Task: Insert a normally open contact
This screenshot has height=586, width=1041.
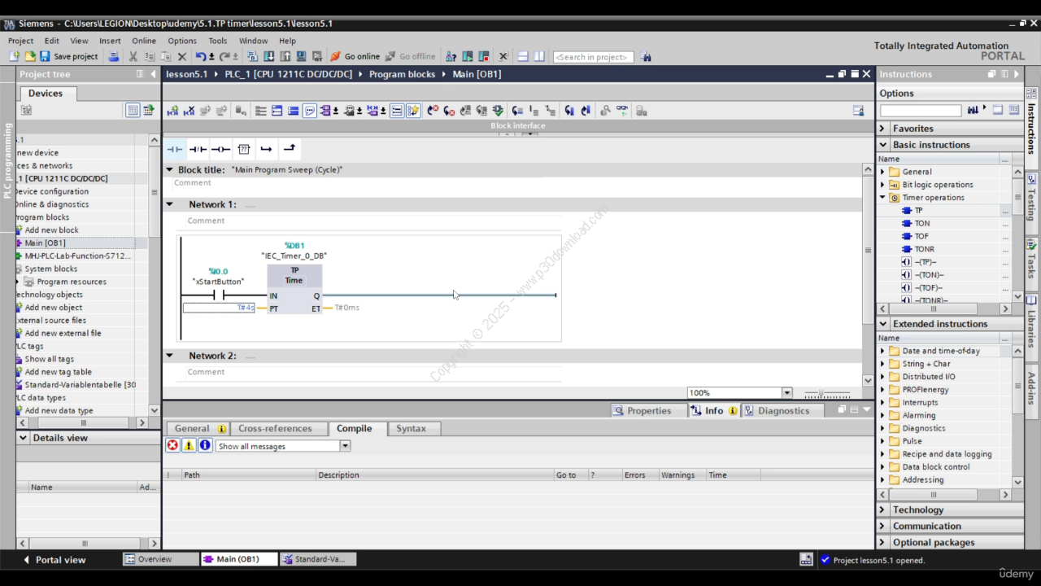Action: (x=175, y=149)
